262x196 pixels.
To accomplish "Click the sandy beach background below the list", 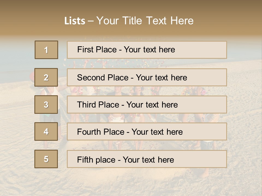I will 131,181.
